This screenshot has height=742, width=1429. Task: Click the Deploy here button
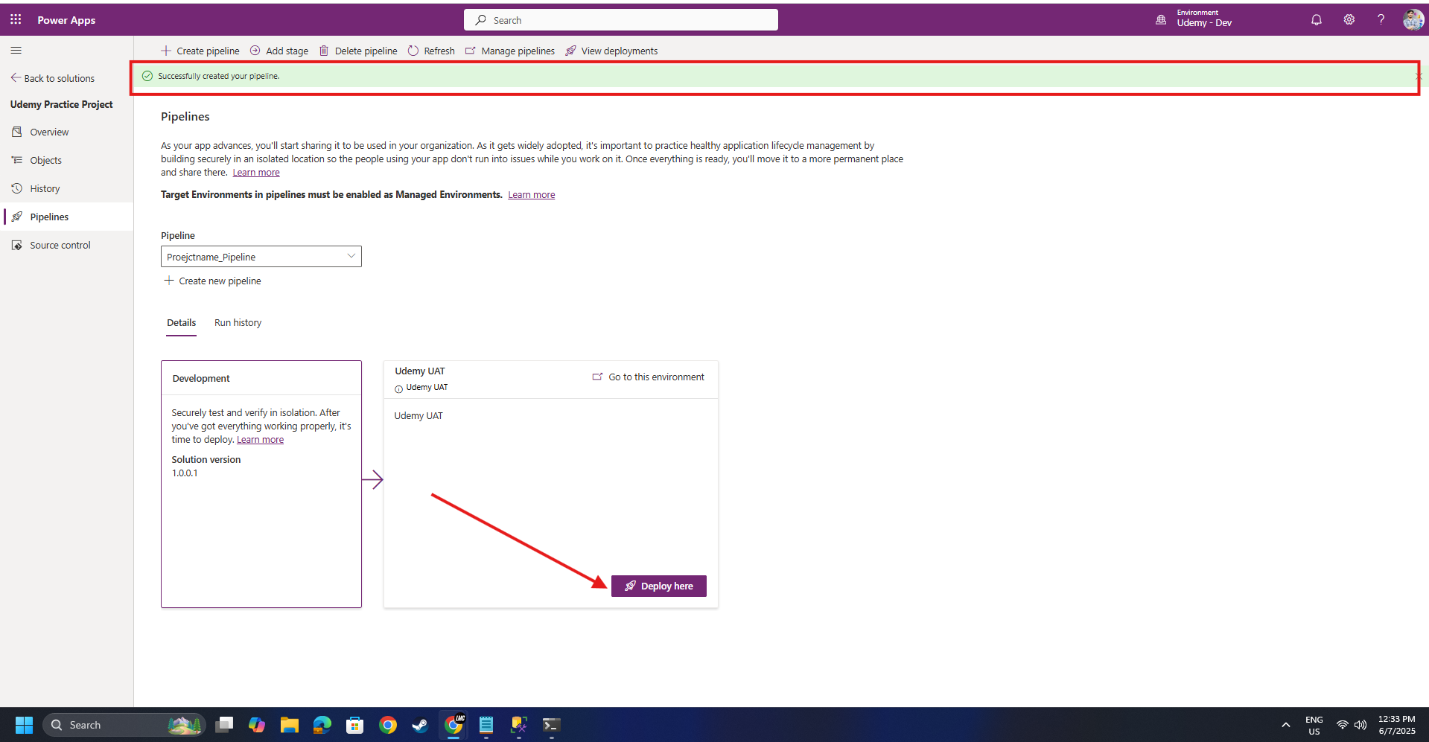tap(658, 586)
